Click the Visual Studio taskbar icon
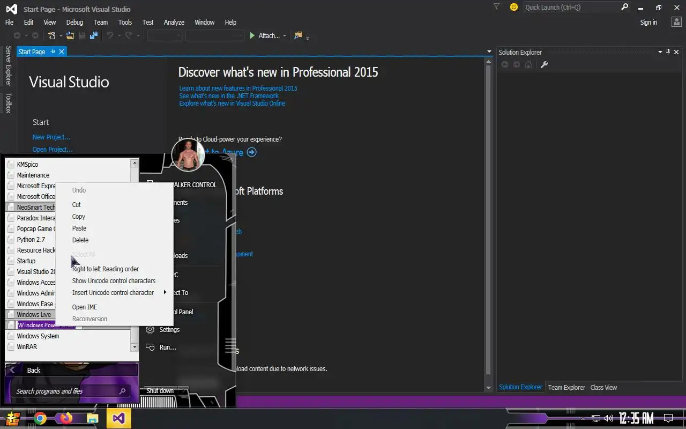The height and width of the screenshot is (429, 686). coord(119,418)
